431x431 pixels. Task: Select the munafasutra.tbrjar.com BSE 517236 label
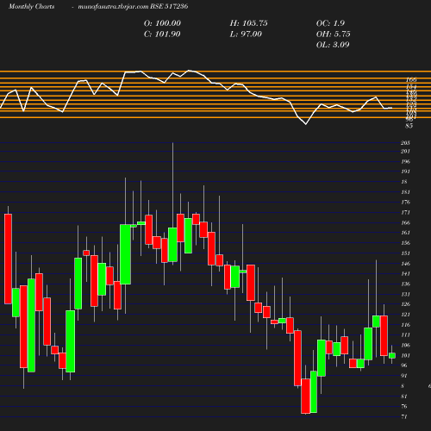coord(133,6)
